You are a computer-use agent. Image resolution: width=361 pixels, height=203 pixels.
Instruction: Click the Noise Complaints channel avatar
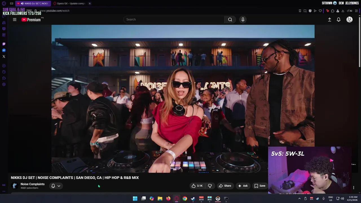tap(14, 186)
